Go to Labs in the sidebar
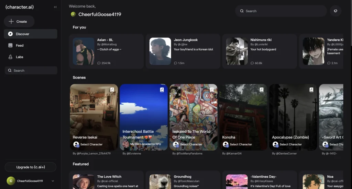 20,57
